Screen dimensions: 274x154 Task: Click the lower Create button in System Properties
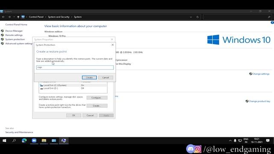pos(97,106)
